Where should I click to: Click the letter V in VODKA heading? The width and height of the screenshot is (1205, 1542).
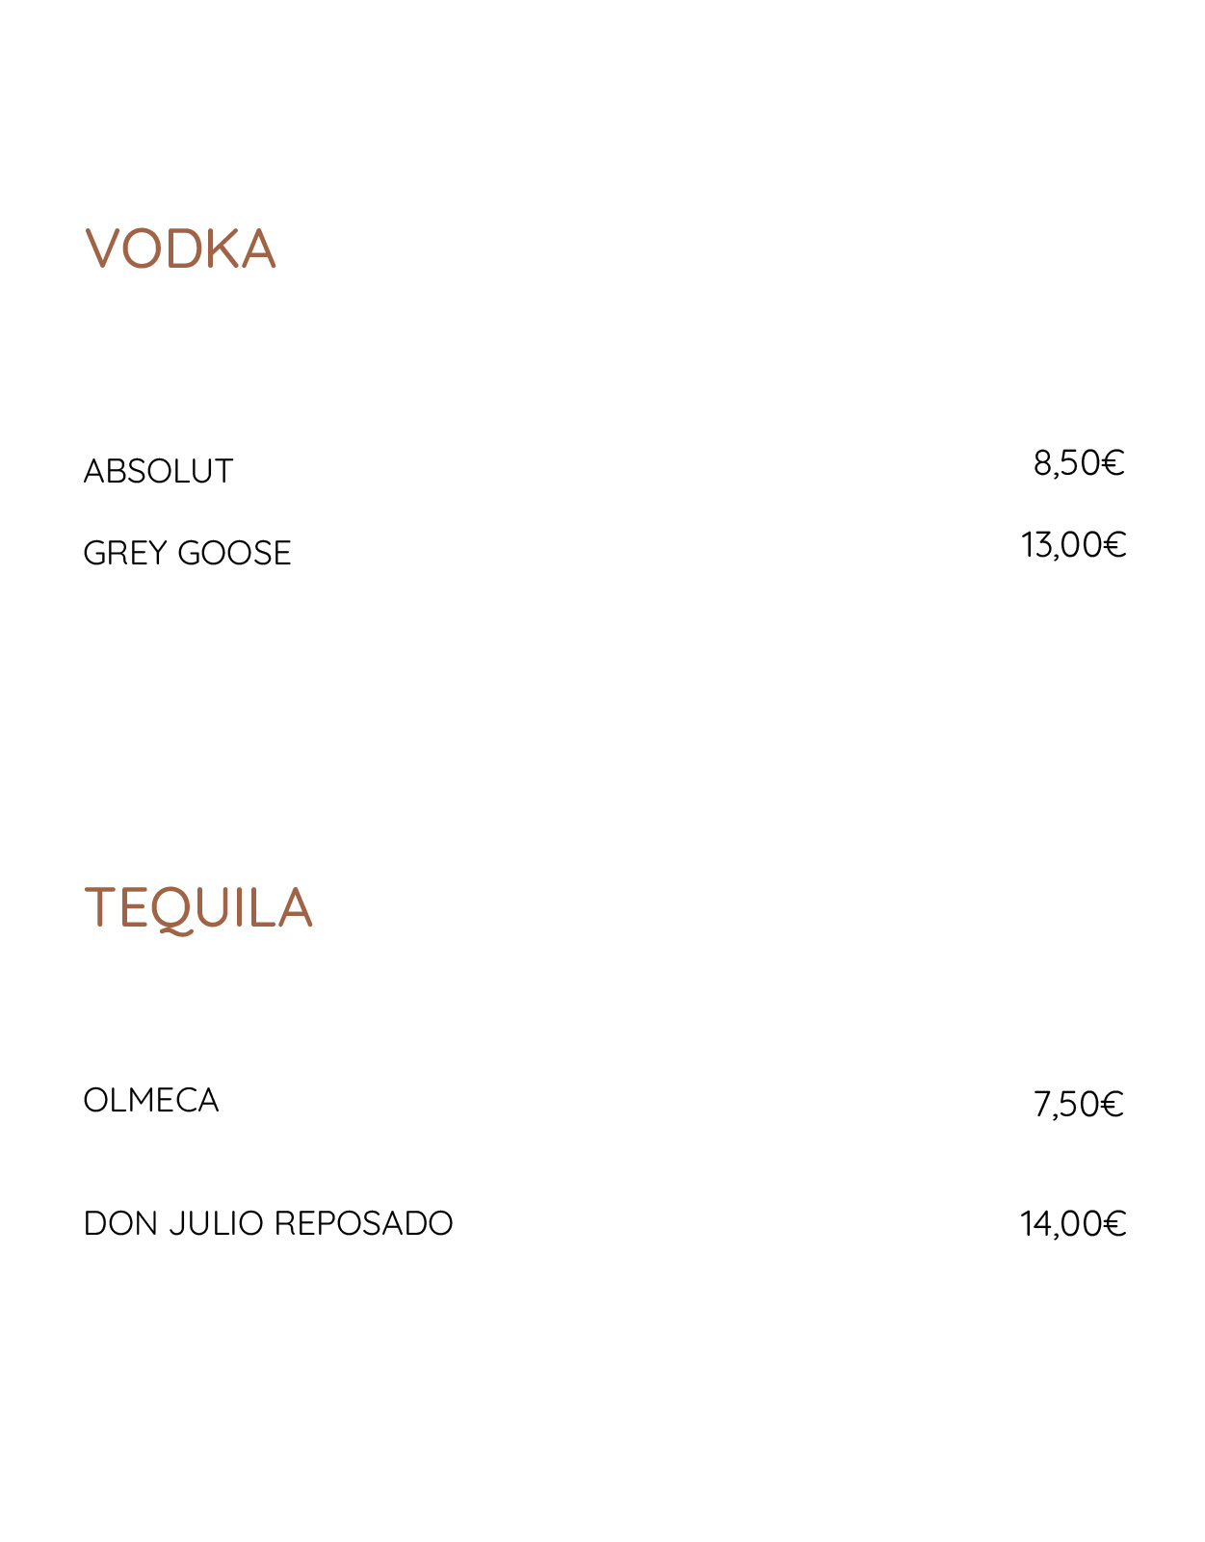(x=102, y=248)
